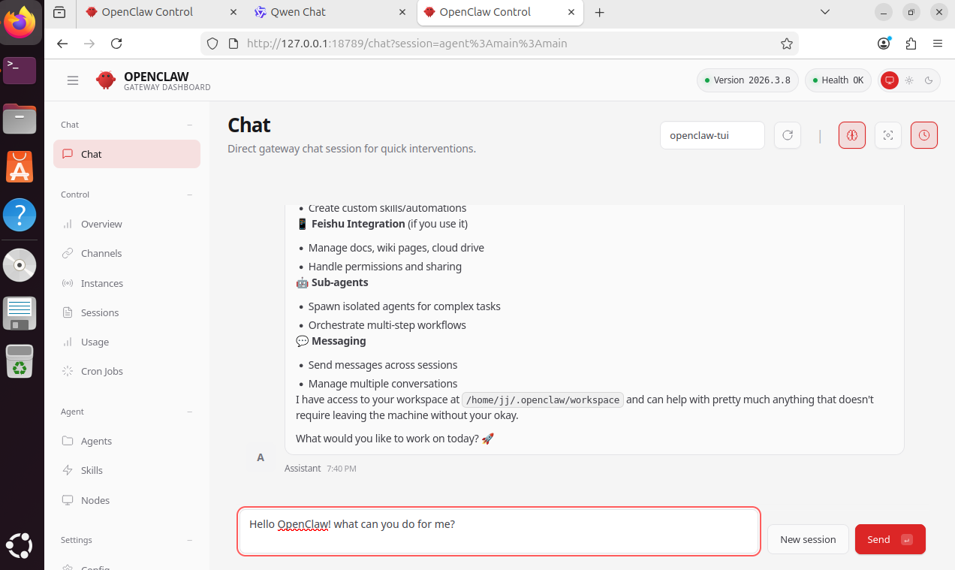
Task: Toggle the brain thinking output button
Action: point(852,135)
